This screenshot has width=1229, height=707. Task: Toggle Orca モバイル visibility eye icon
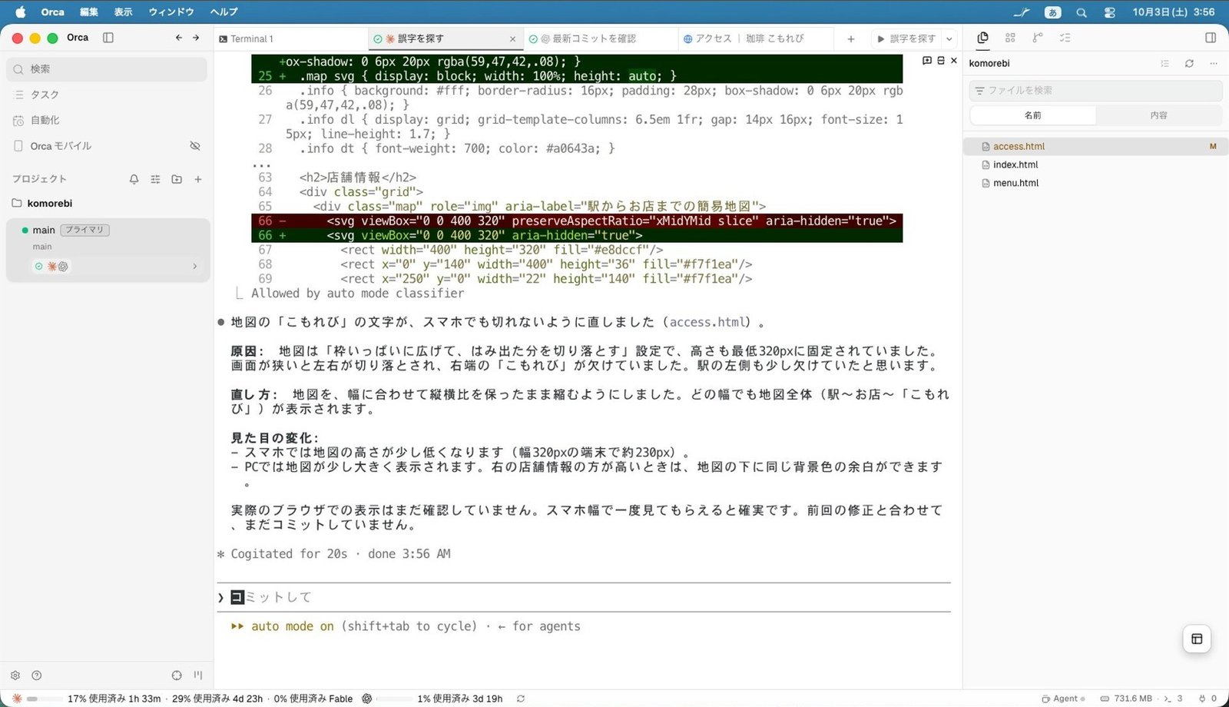(195, 146)
